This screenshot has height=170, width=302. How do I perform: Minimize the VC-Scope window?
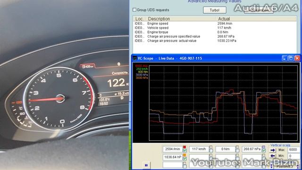pos(285,58)
